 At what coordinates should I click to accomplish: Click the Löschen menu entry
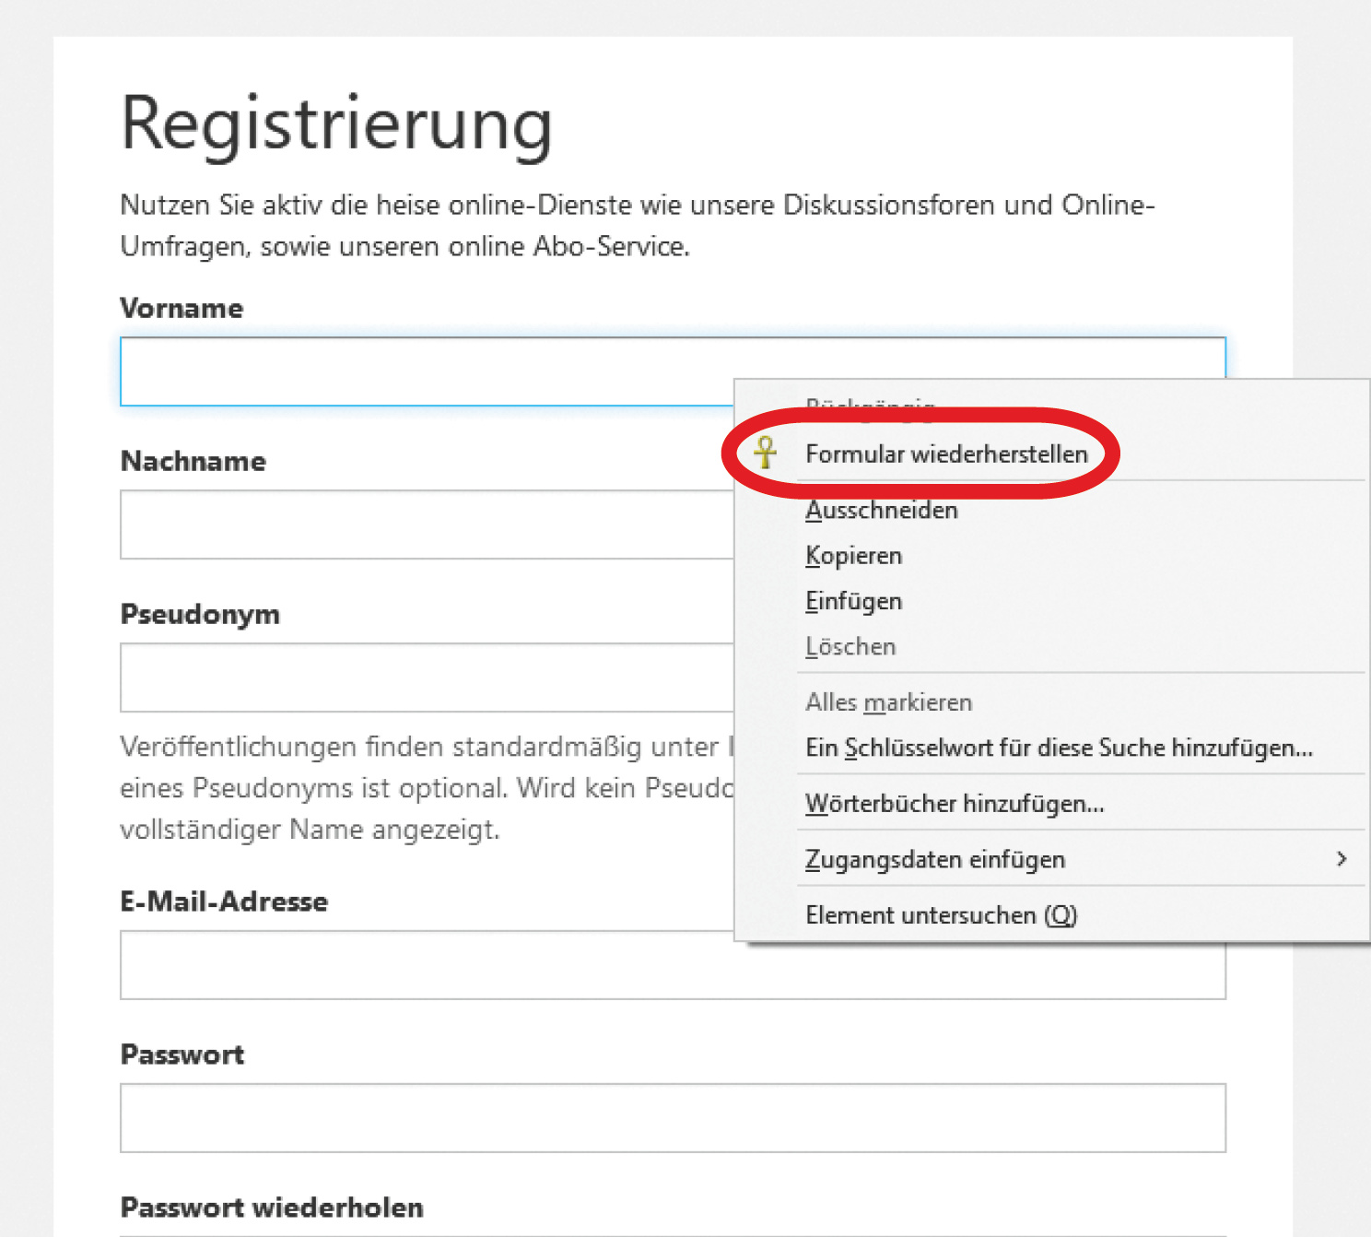coord(850,647)
